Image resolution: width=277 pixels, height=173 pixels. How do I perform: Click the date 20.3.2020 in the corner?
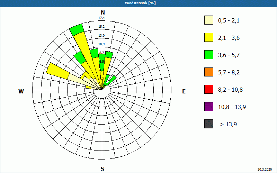[265, 170]
